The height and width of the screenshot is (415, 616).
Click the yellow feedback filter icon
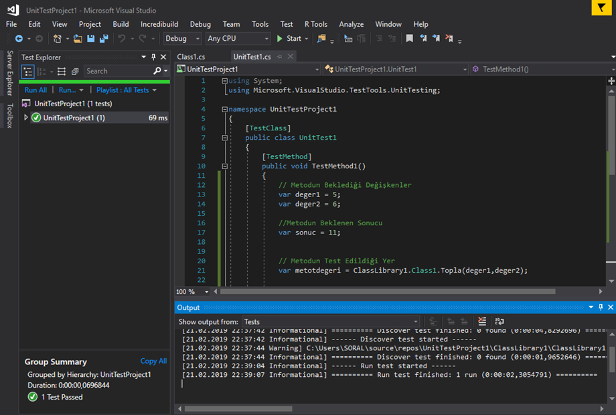pos(603,8)
